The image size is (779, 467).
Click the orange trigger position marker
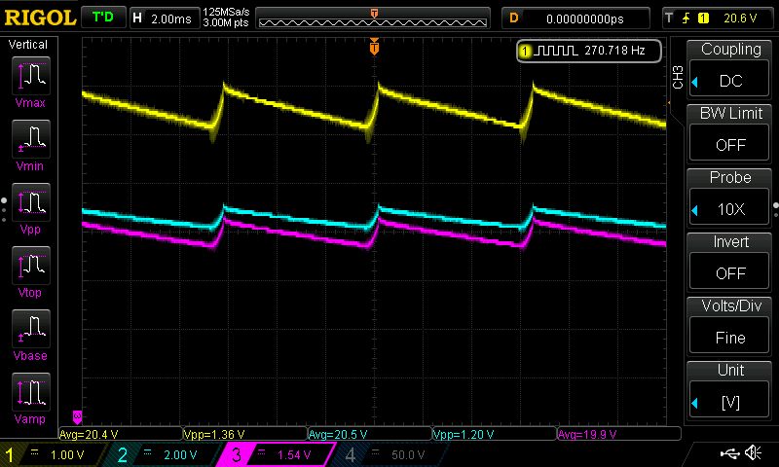374,47
